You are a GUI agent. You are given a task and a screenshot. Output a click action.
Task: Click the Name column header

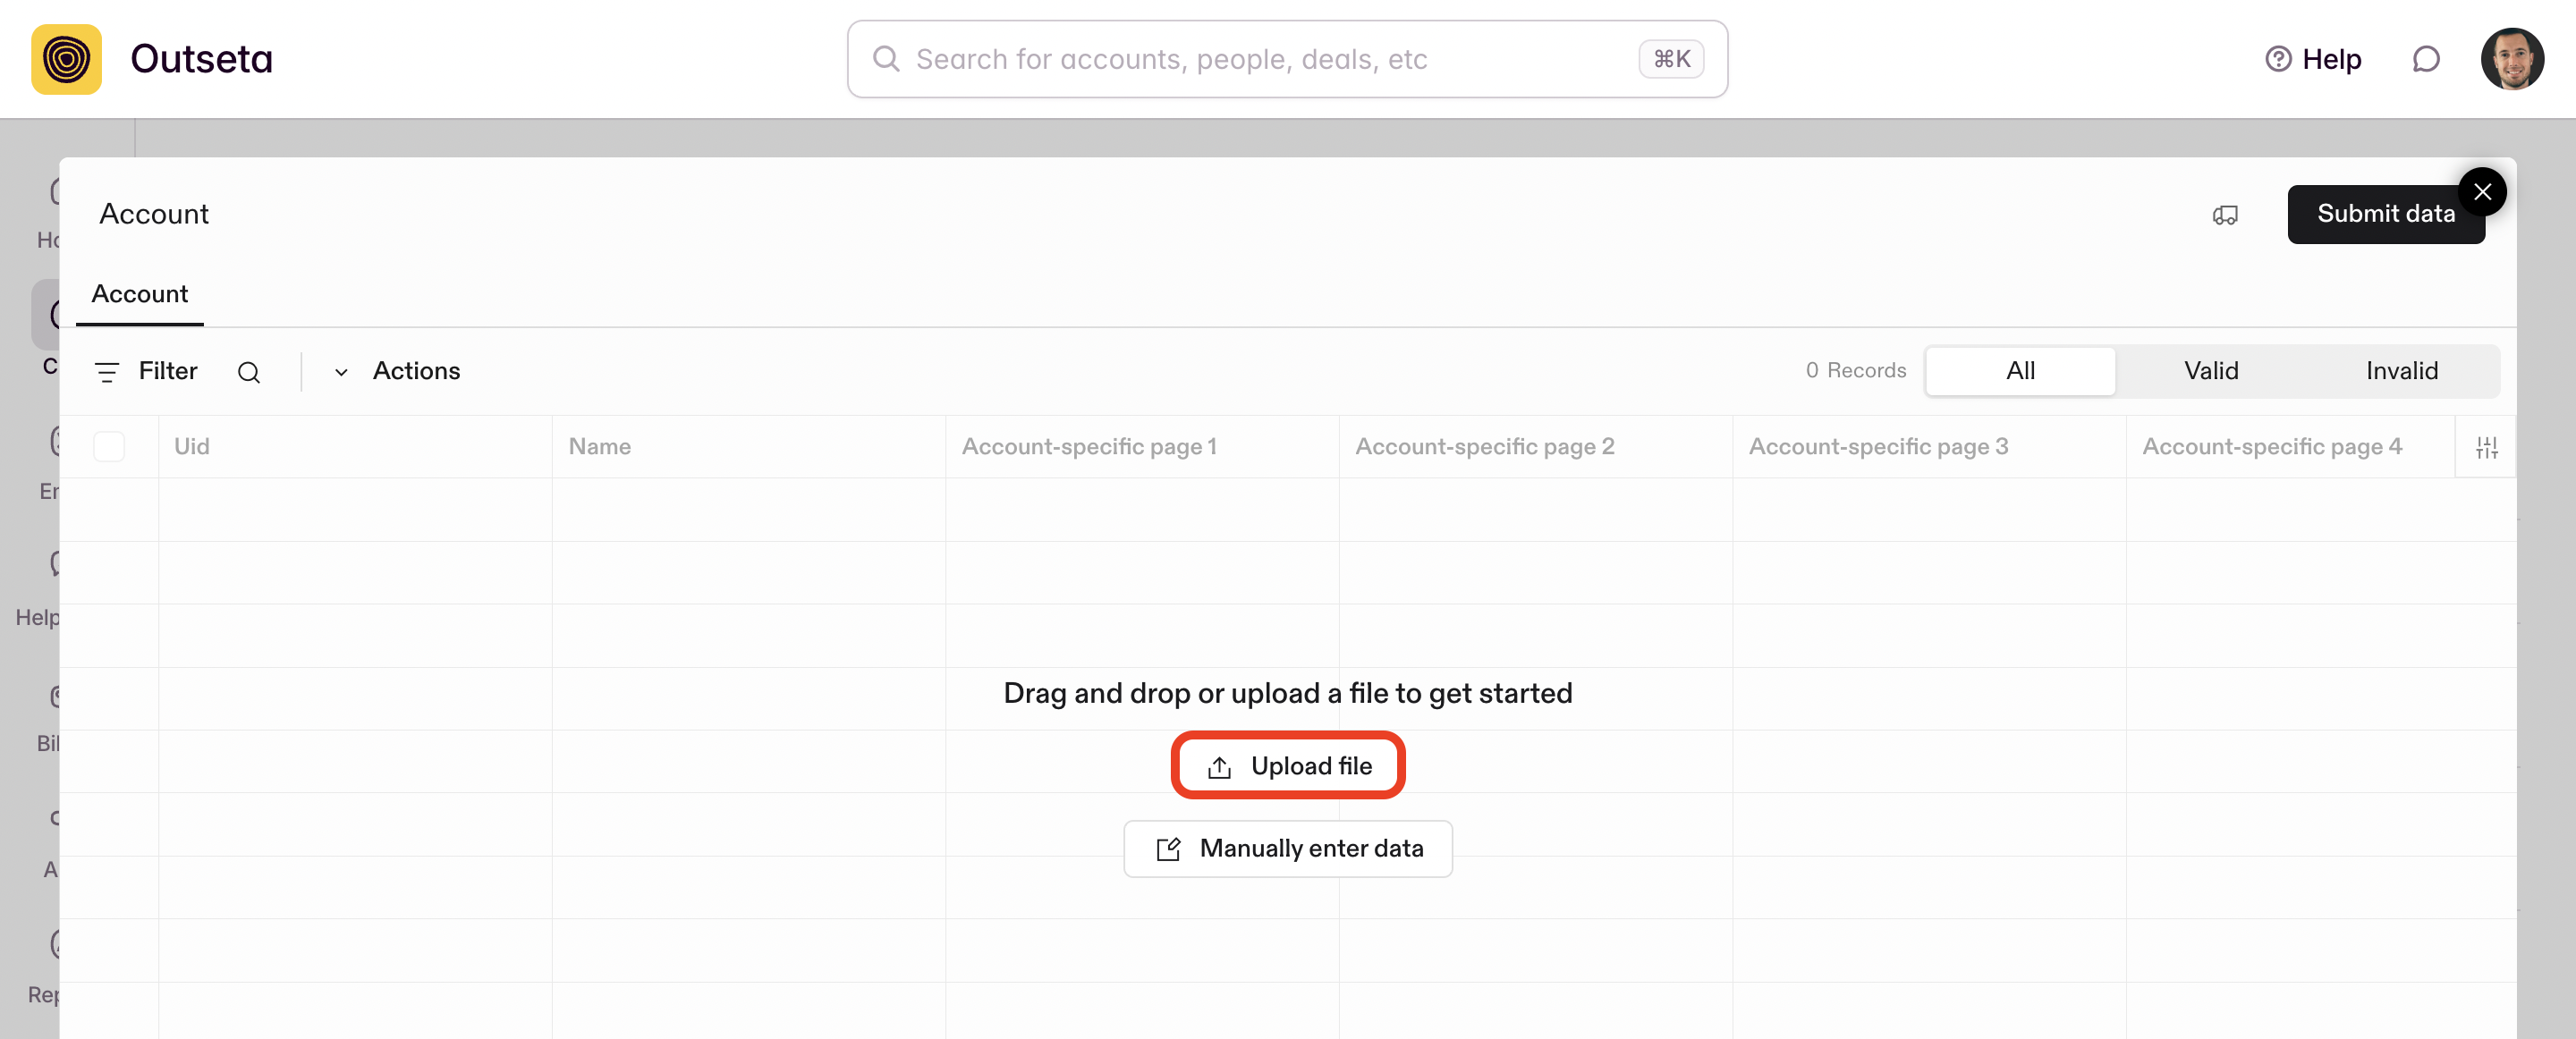point(600,446)
